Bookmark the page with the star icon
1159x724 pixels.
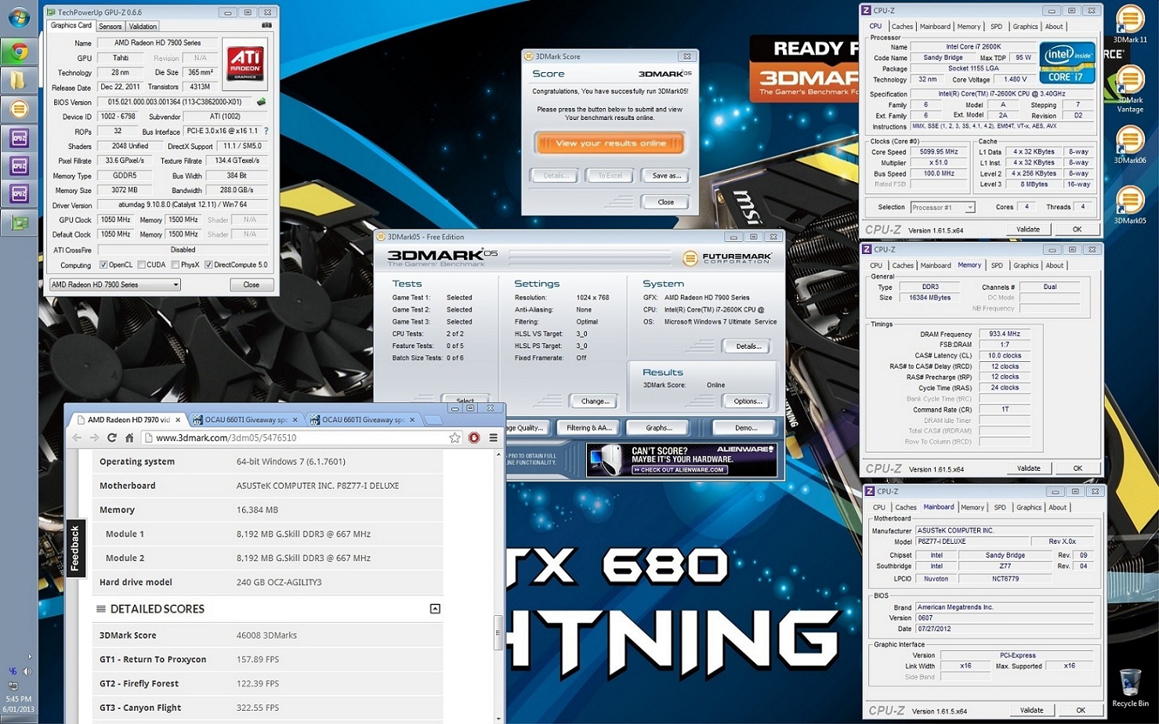tap(455, 438)
